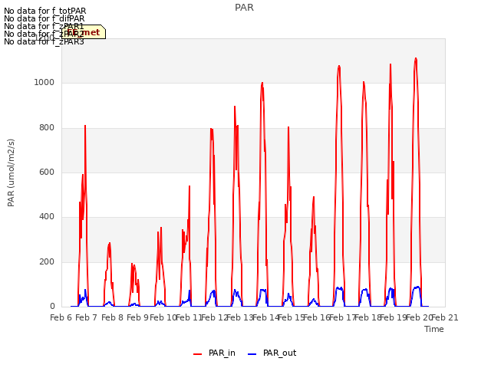491x368 pixels.
Task: Click the y-axis tick label 0
Action: (52, 307)
